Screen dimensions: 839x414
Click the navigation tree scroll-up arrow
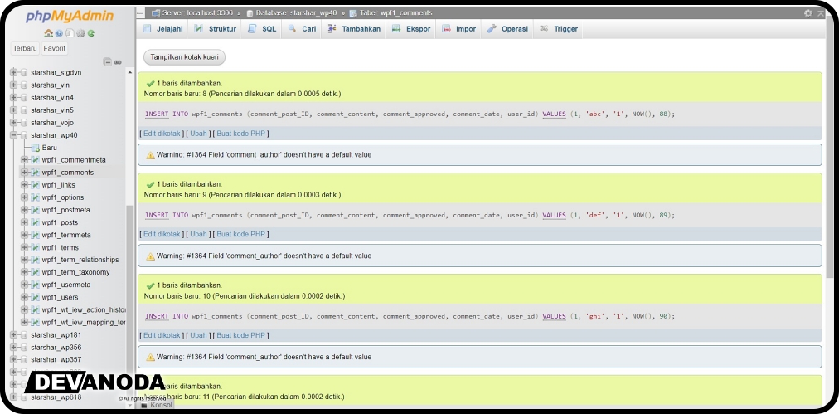coord(130,72)
